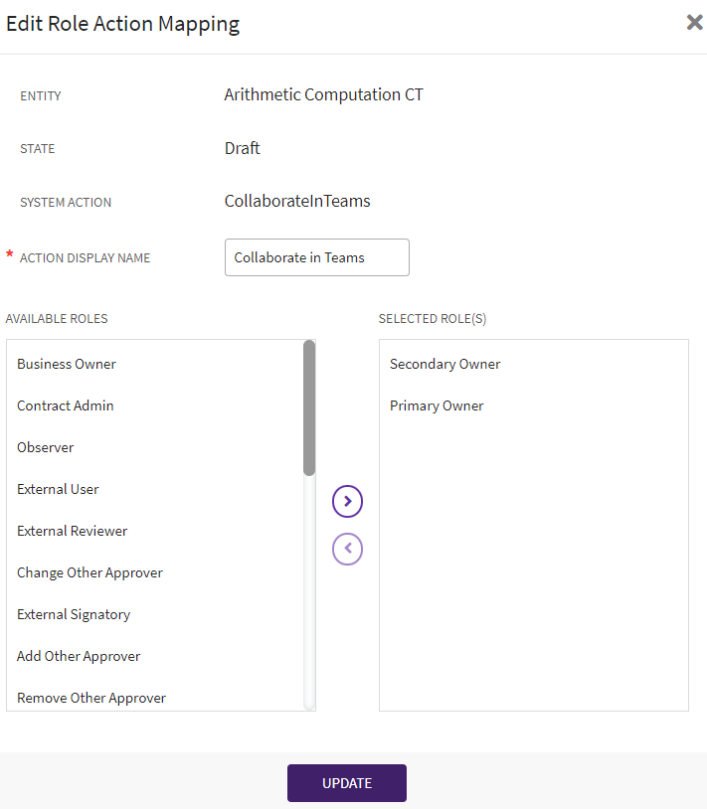Pick the External Reviewer role
Viewport: 707px width, 809px height.
[x=73, y=531]
